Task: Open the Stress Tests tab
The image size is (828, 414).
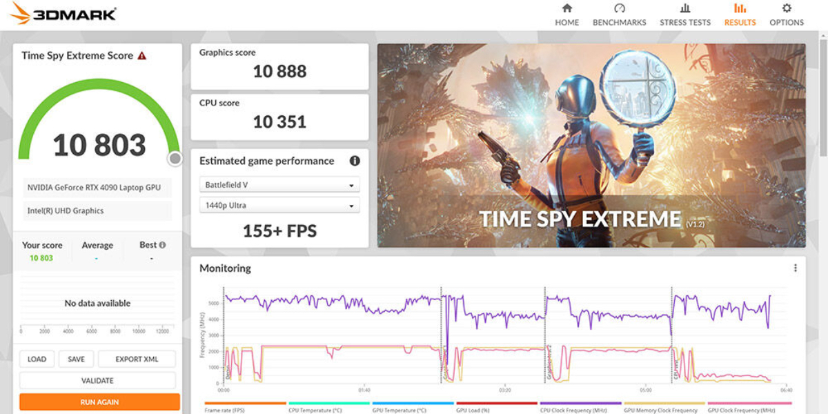Action: point(684,14)
